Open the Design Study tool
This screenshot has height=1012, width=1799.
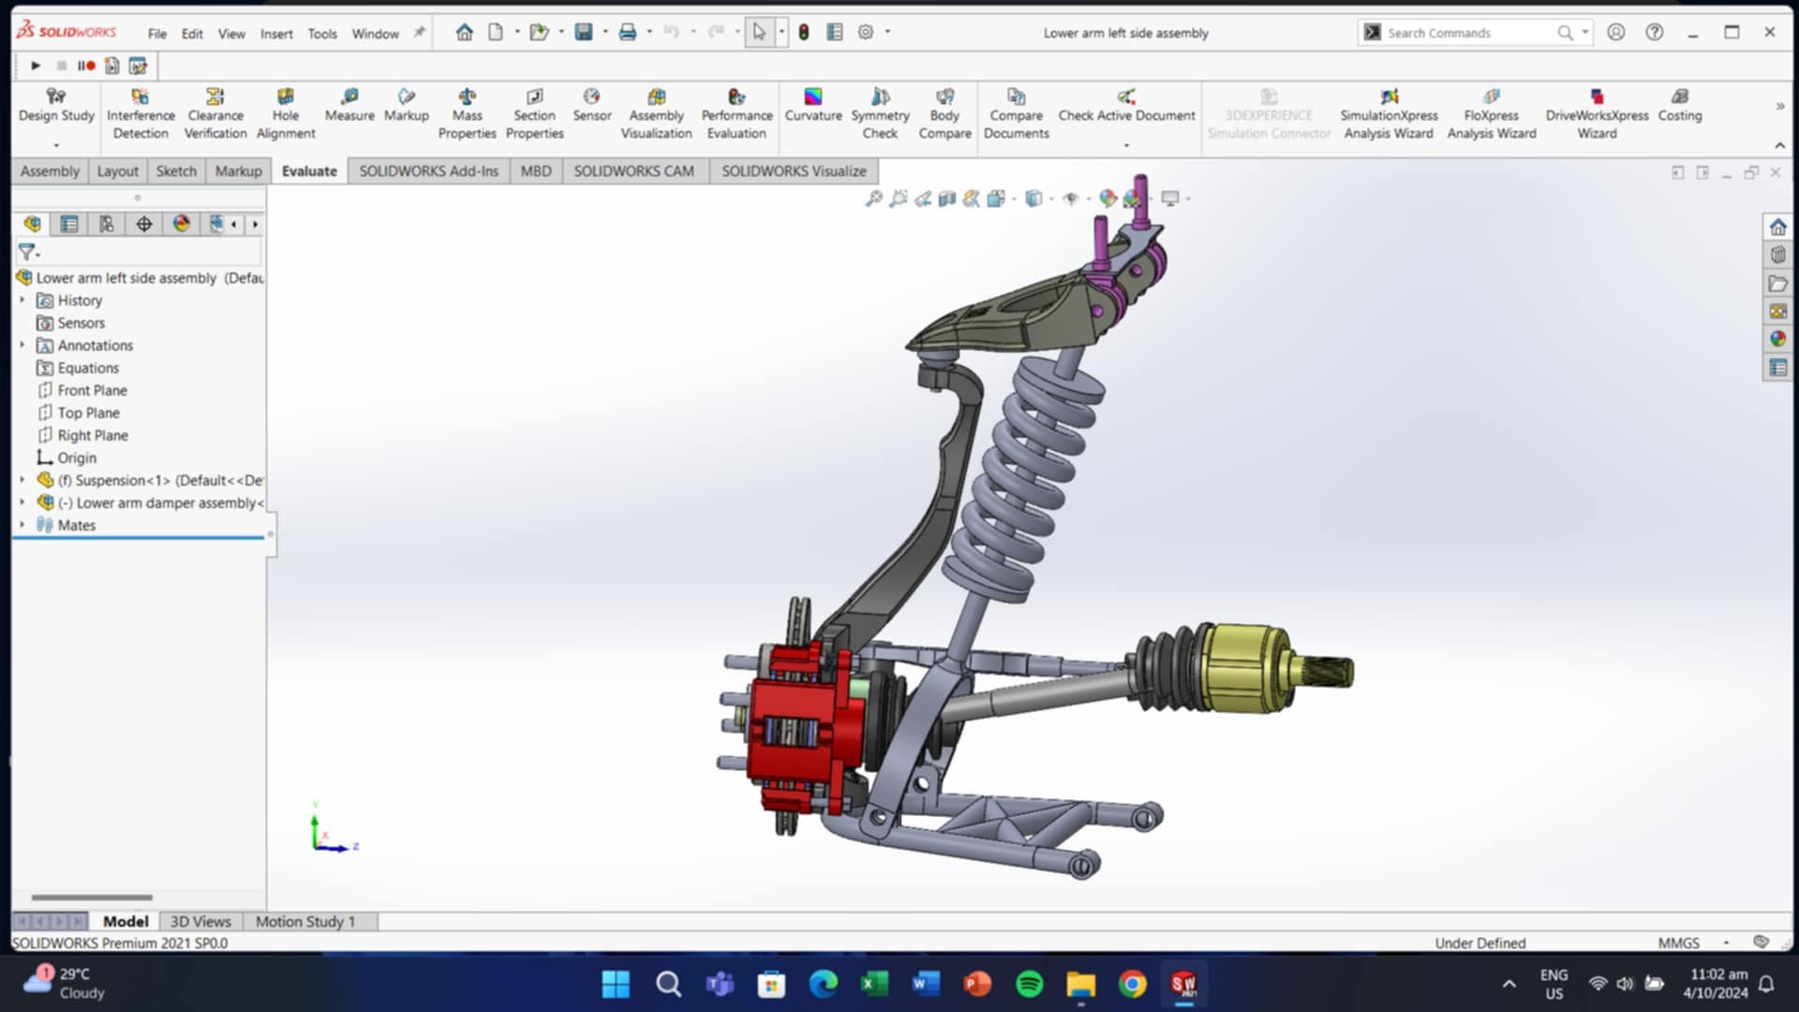(x=56, y=105)
